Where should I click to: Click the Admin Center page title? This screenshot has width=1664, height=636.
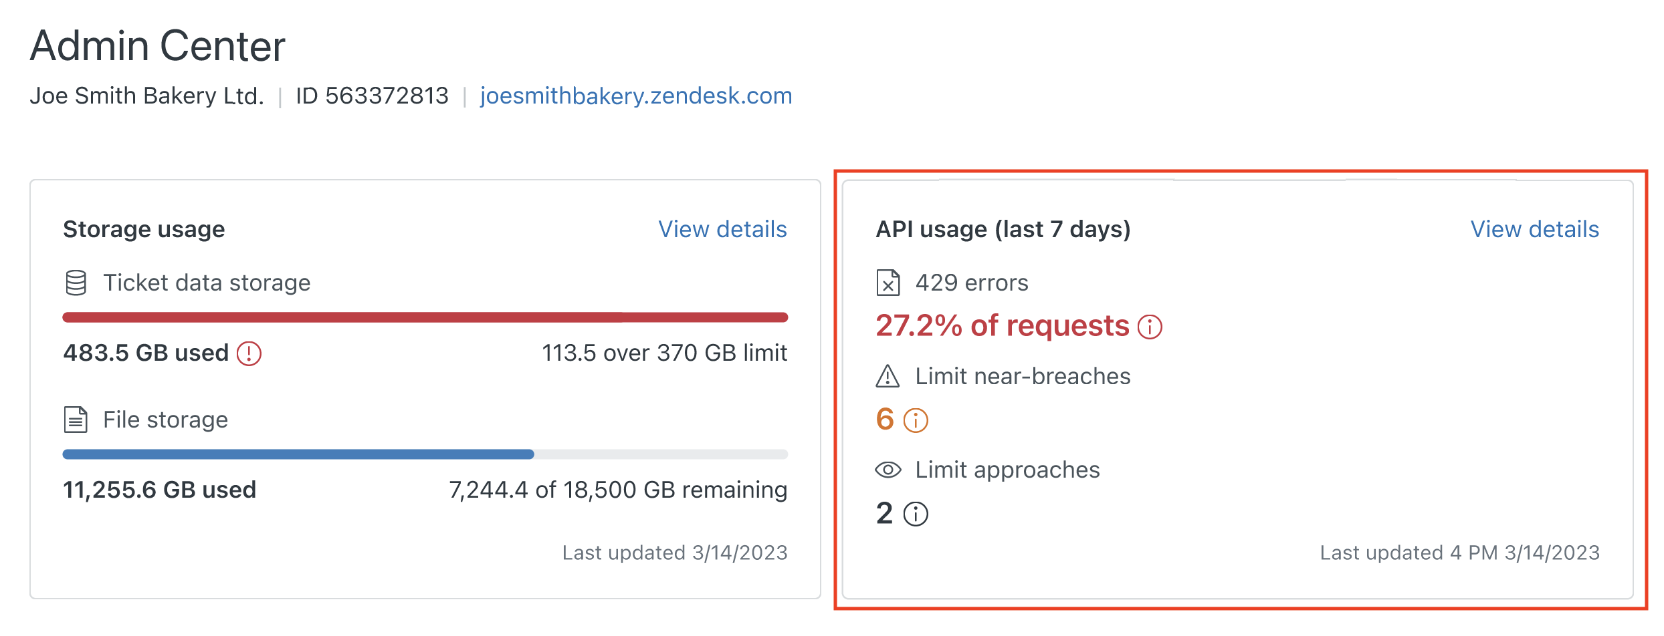pyautogui.click(x=159, y=45)
